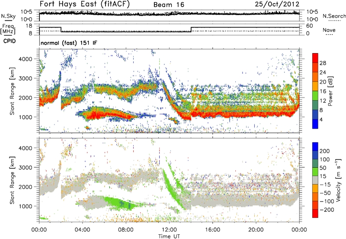The width and height of the screenshot is (346, 239).
Task: Click the '20:00' time axis label
Action: coord(256,230)
